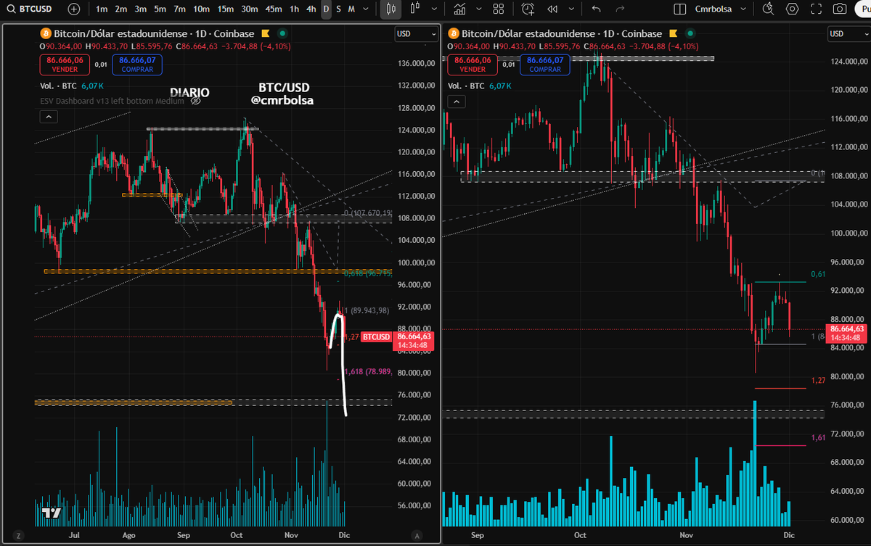Enter fullscreen mode icon

tap(817, 9)
